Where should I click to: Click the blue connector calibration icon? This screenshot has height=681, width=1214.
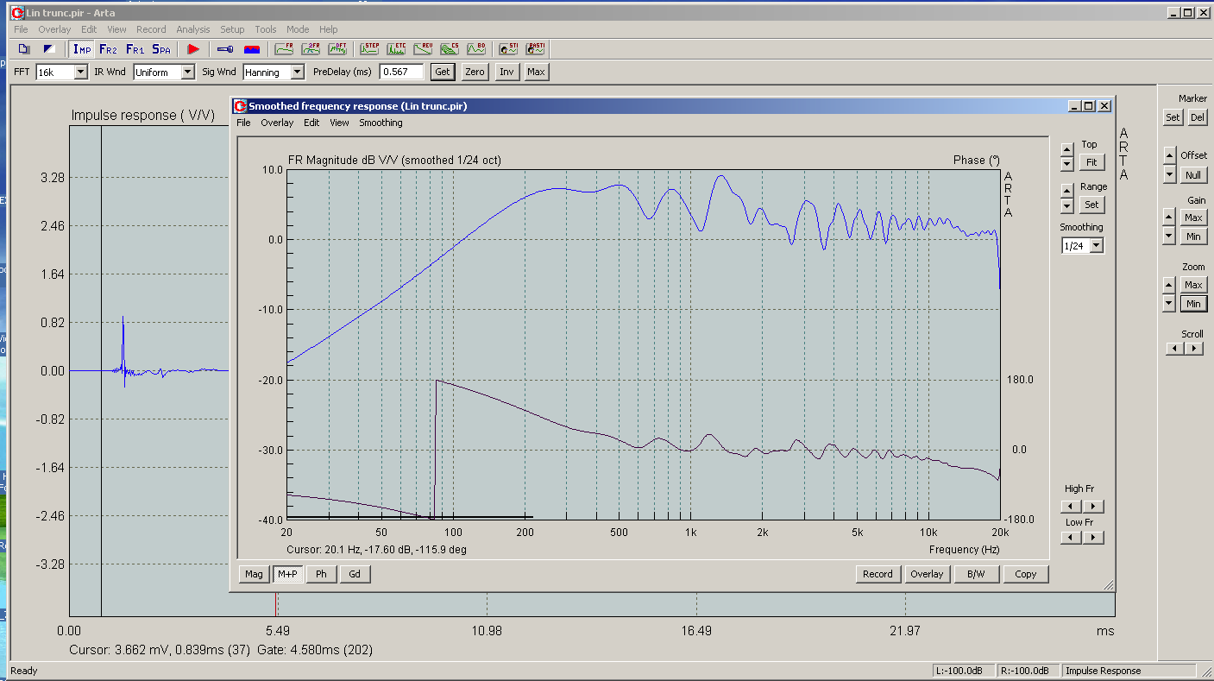point(225,49)
